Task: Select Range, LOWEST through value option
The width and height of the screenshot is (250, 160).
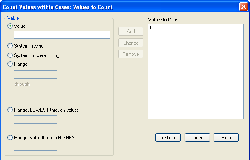Action: 10,110
